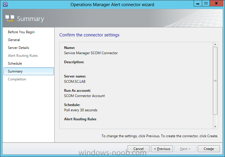This screenshot has width=225, height=157.
Task: Click 'SCOM Connector Account' value
Action: pos(84,96)
